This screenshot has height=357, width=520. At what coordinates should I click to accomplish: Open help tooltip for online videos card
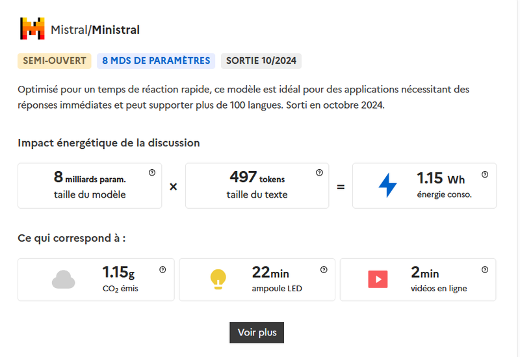(484, 270)
